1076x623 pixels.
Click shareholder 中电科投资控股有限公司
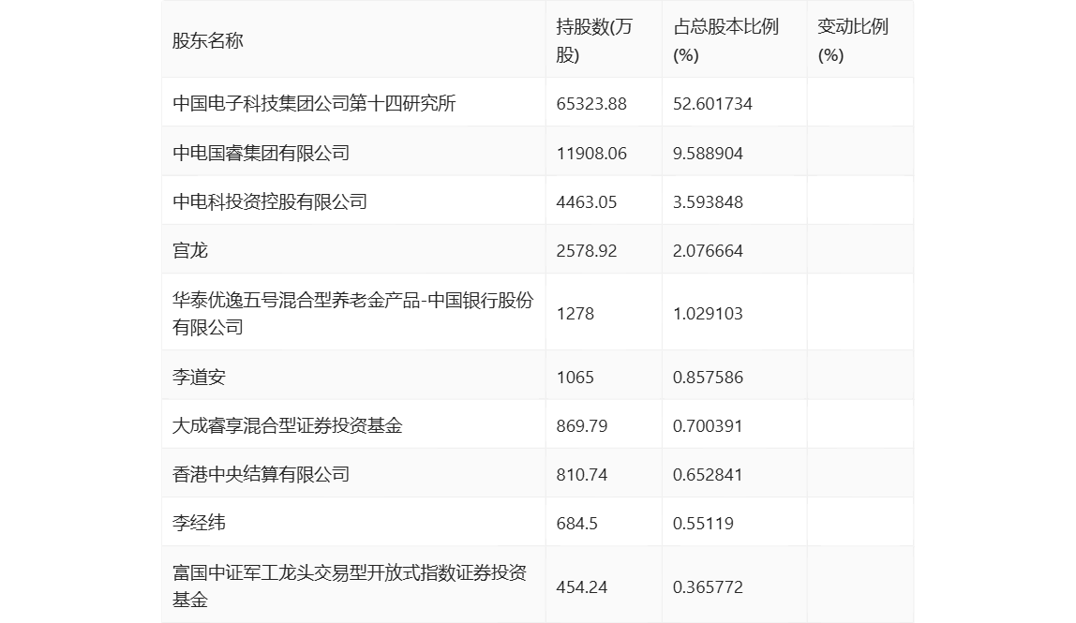click(x=270, y=201)
